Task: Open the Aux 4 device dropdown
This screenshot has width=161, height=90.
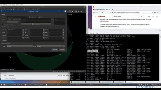Action: [63, 38]
